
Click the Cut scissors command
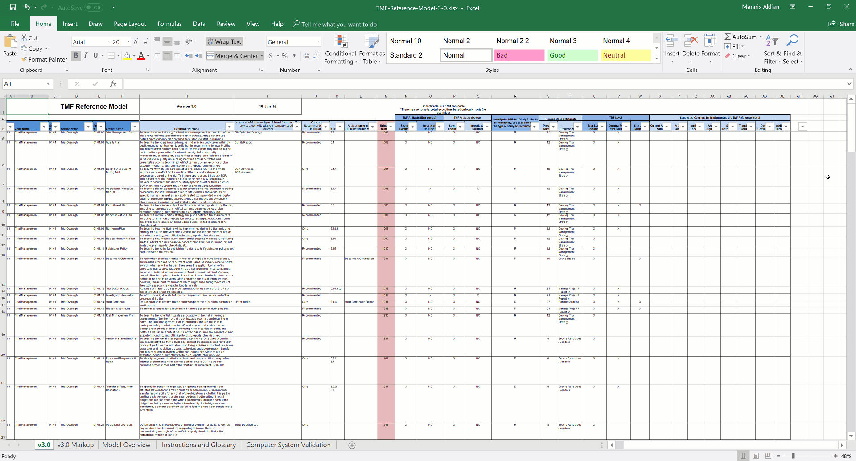click(29, 38)
